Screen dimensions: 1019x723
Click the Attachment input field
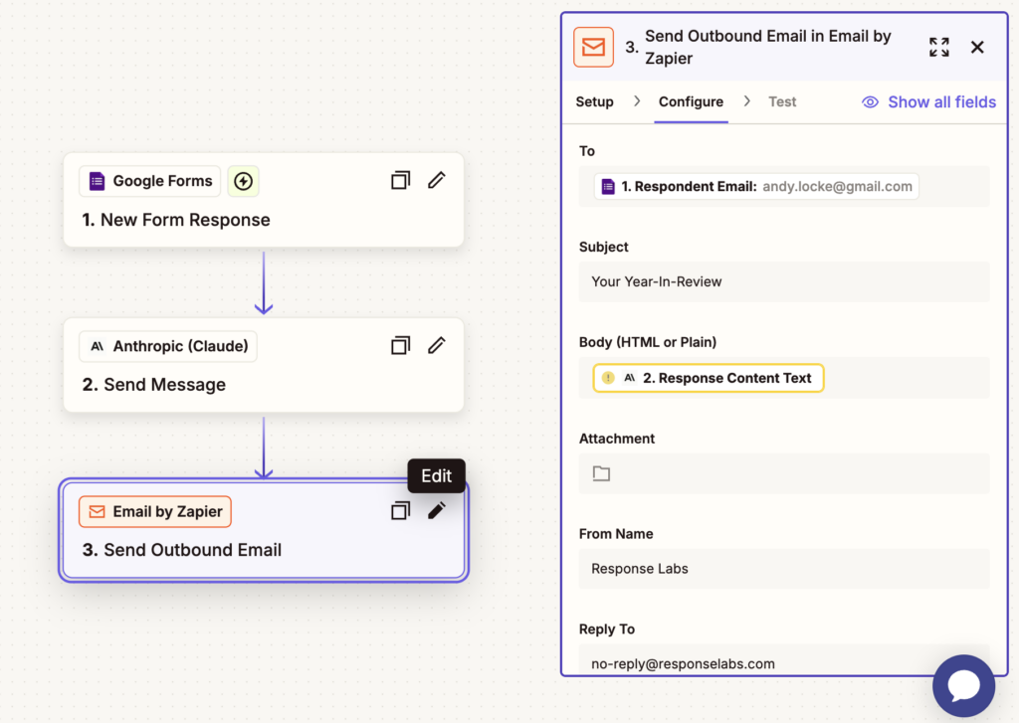784,473
